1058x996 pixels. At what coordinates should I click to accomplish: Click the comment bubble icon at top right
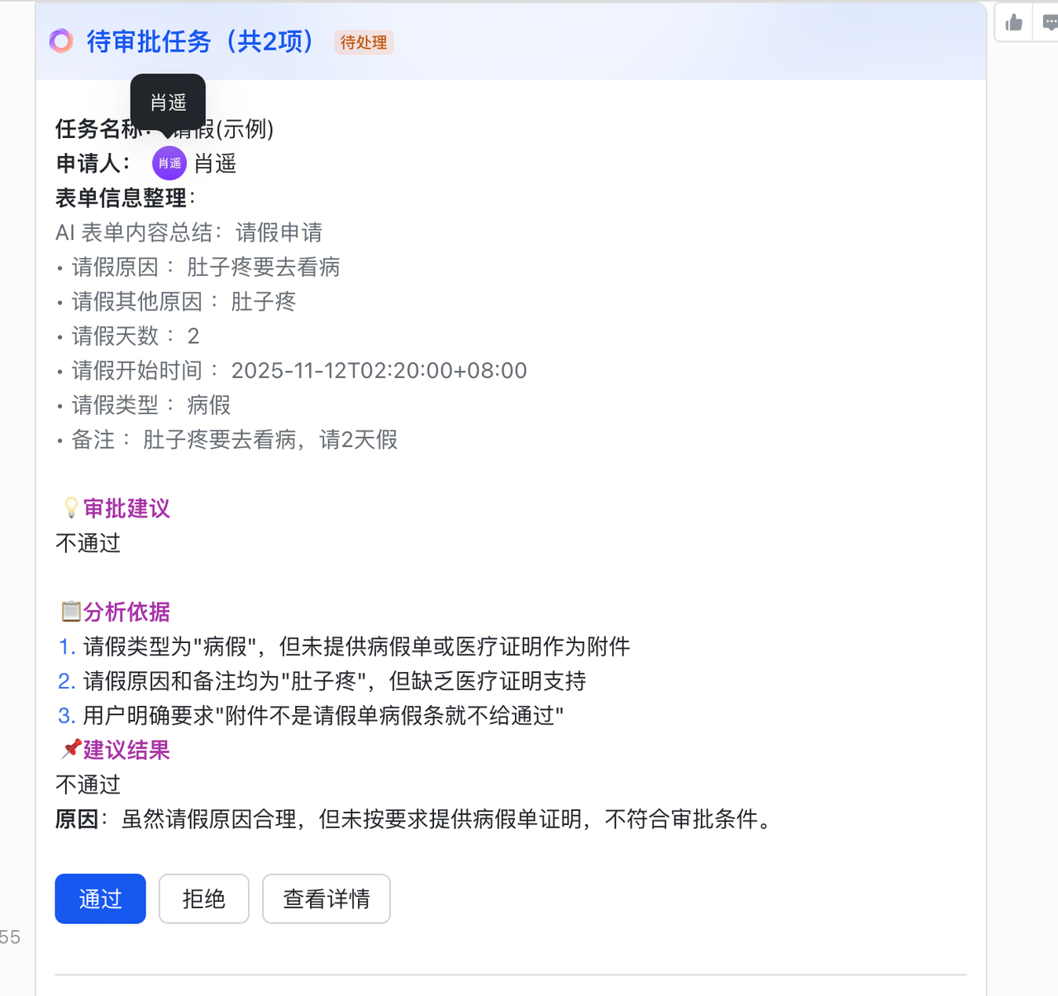pos(1049,23)
